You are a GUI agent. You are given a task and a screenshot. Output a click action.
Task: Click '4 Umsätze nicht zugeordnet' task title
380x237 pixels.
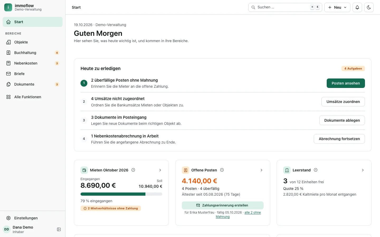tap(118, 99)
